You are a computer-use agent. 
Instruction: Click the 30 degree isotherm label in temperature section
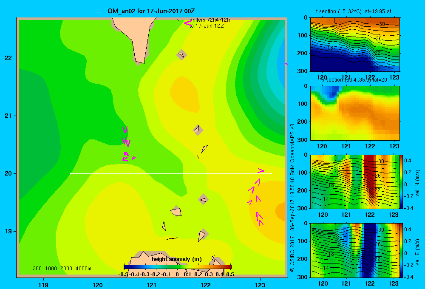382,24
